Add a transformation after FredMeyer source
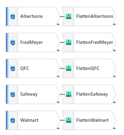 click(x=58, y=51)
